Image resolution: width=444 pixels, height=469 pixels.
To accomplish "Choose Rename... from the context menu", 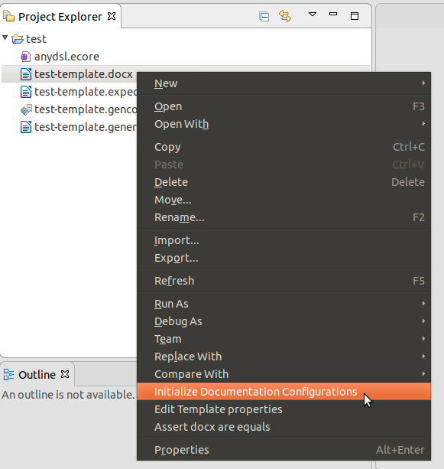I will tap(284, 217).
